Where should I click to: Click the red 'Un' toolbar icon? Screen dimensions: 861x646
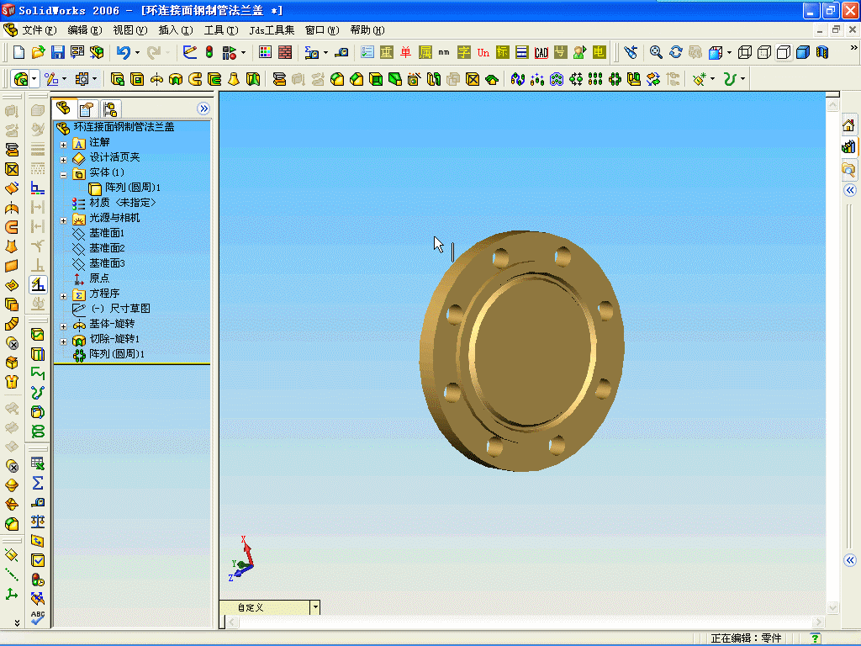pyautogui.click(x=483, y=52)
